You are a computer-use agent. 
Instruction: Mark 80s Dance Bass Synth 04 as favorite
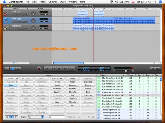point(156,87)
